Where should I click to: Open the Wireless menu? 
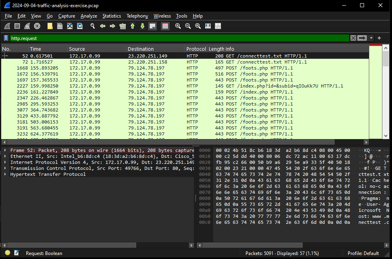[x=162, y=16]
